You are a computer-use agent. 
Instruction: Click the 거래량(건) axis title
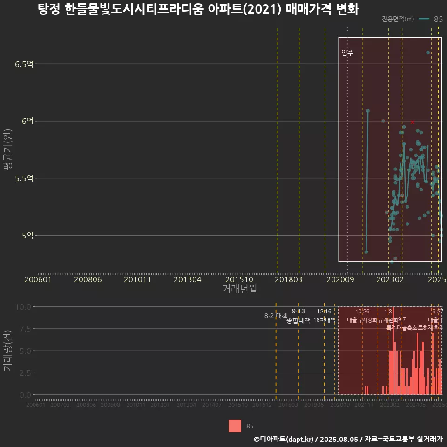point(8,350)
